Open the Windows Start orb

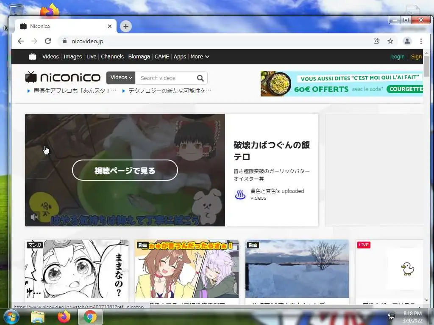11,317
